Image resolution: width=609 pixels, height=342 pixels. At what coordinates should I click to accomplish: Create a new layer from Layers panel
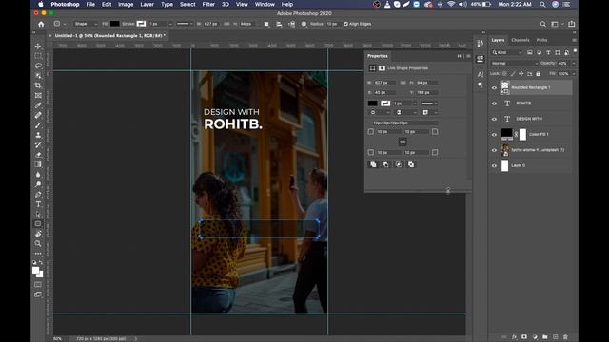tap(556, 337)
